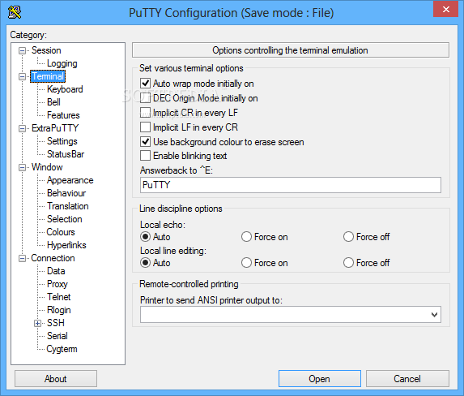The image size is (464, 396).
Task: Select Force off for Local echo
Action: [x=348, y=237]
